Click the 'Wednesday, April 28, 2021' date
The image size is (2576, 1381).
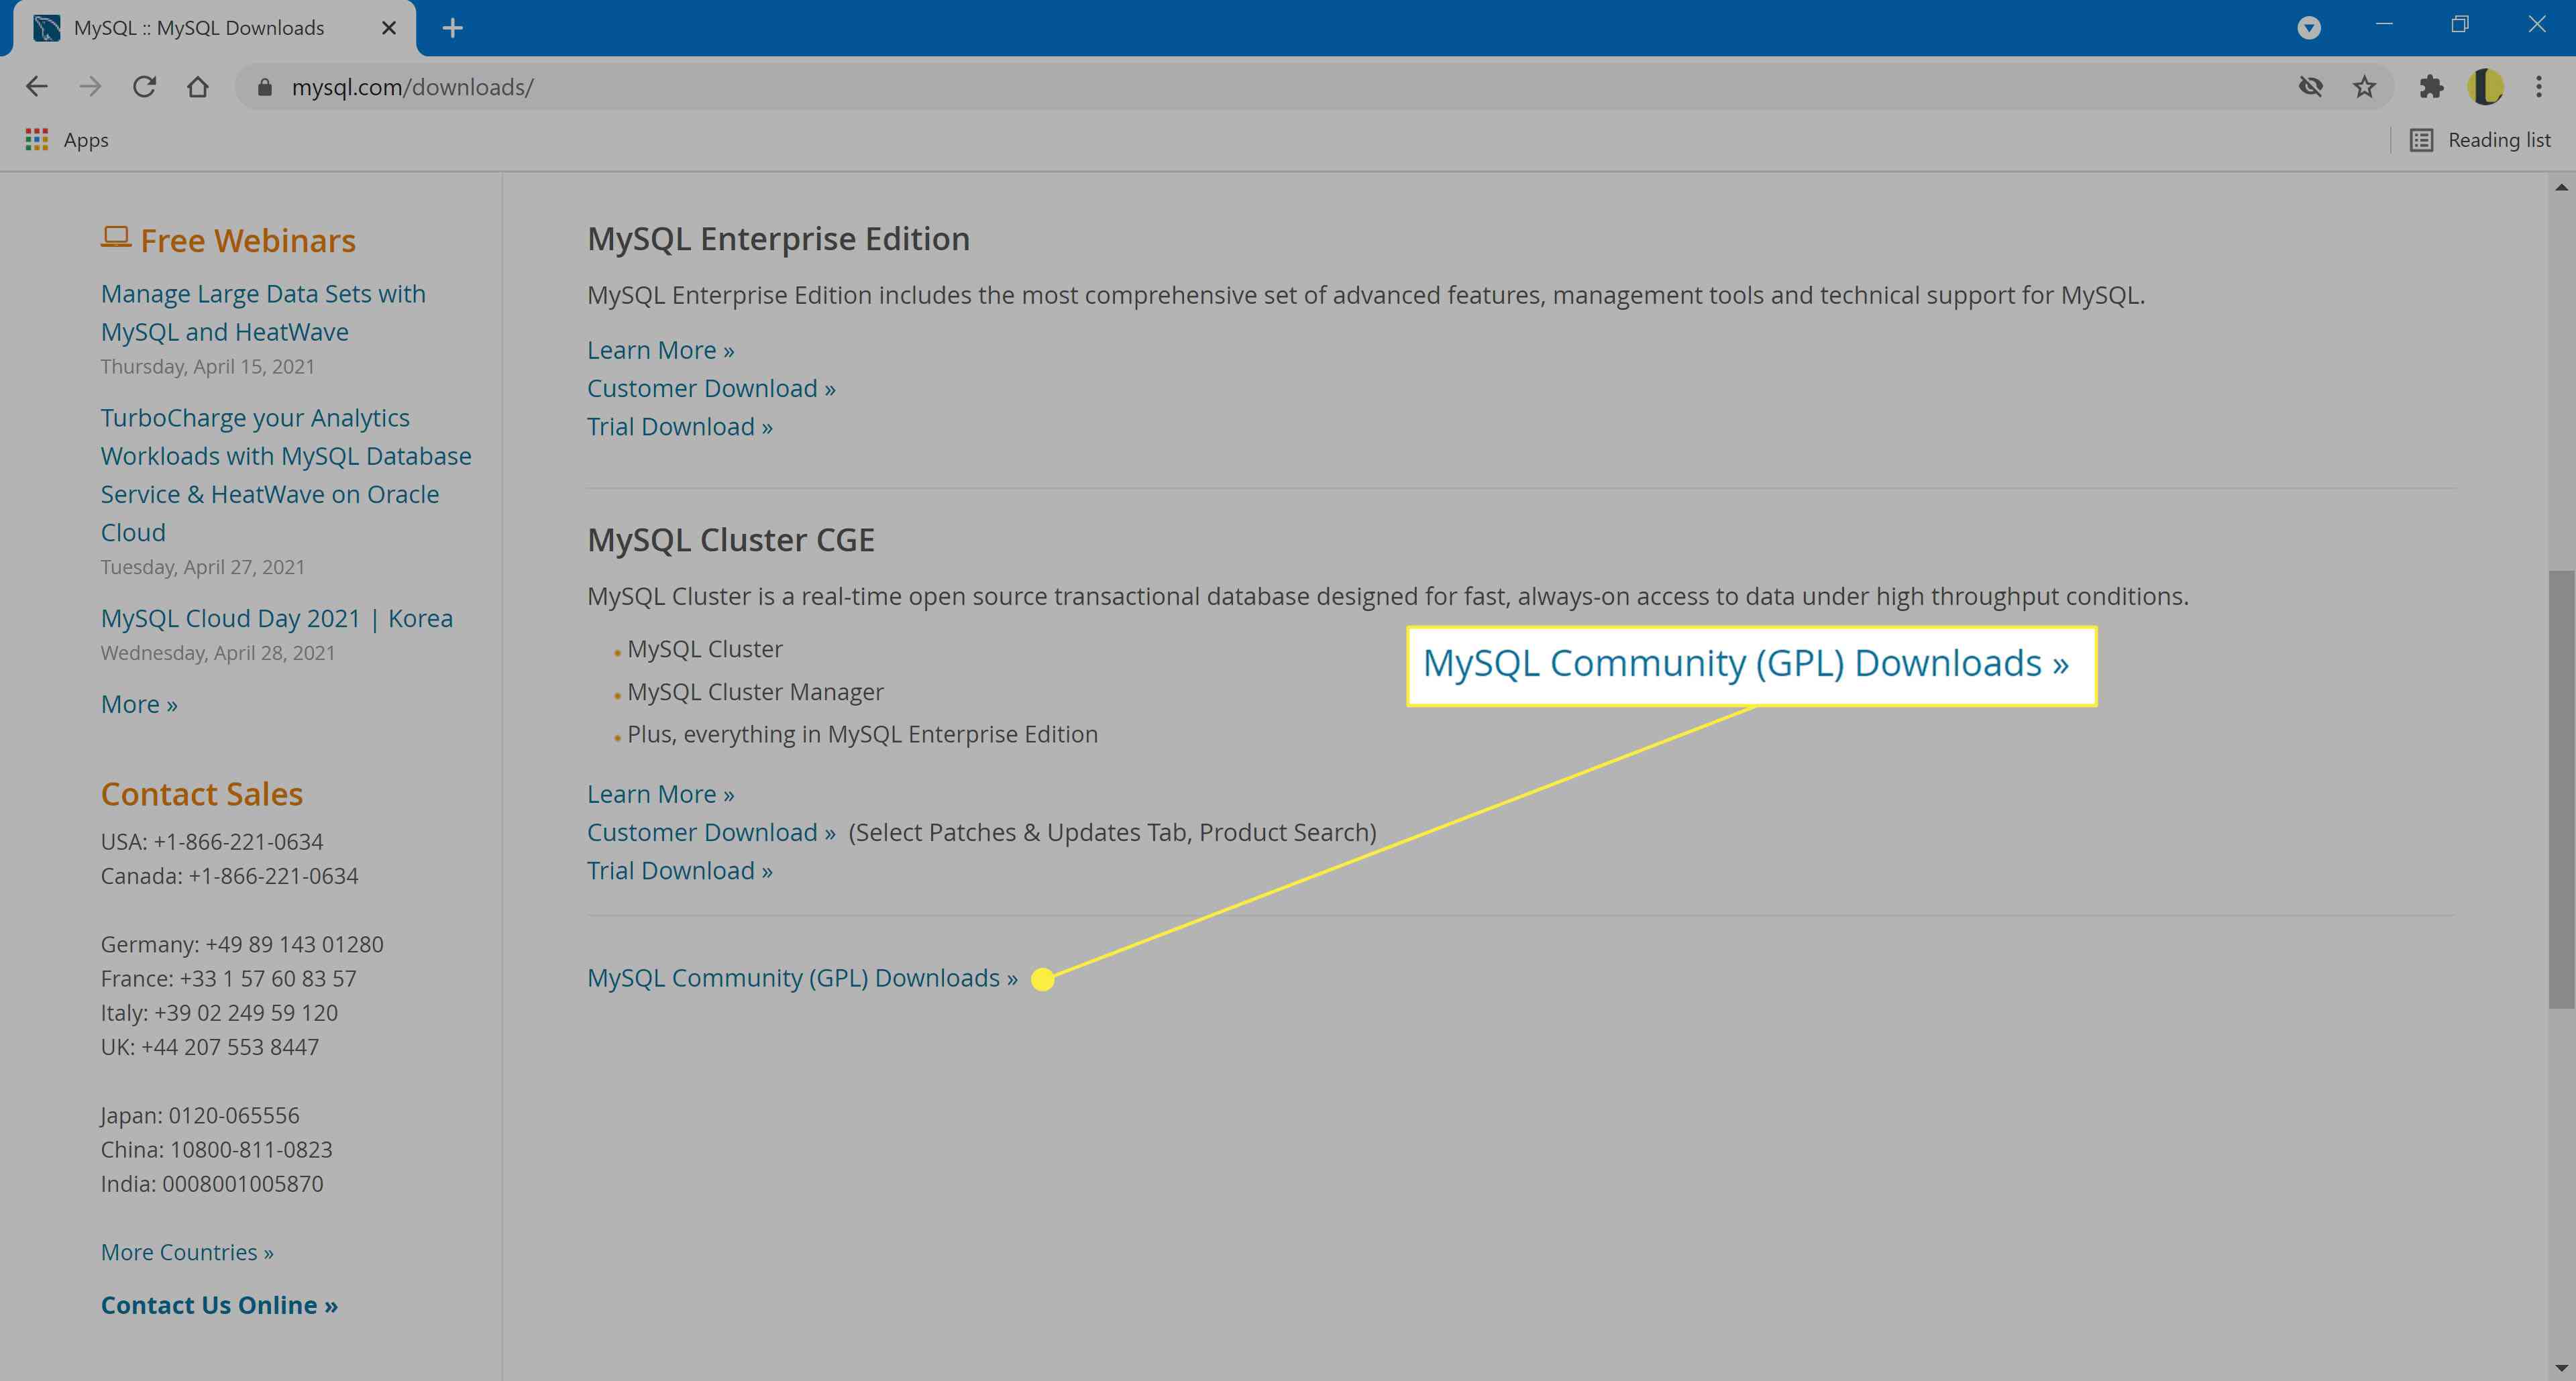click(218, 653)
